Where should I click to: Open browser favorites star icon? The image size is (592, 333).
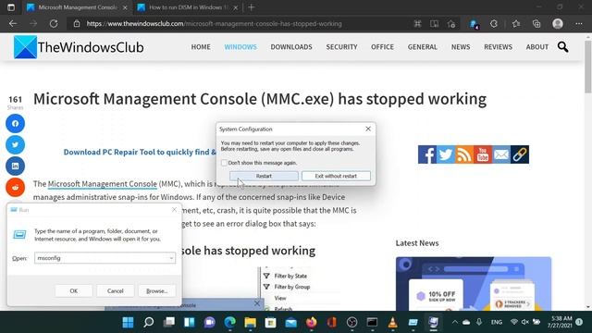tap(516, 23)
